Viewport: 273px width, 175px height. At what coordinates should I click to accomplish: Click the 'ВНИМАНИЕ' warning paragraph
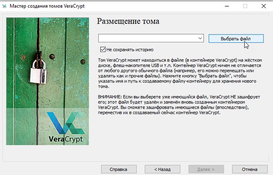point(179,104)
